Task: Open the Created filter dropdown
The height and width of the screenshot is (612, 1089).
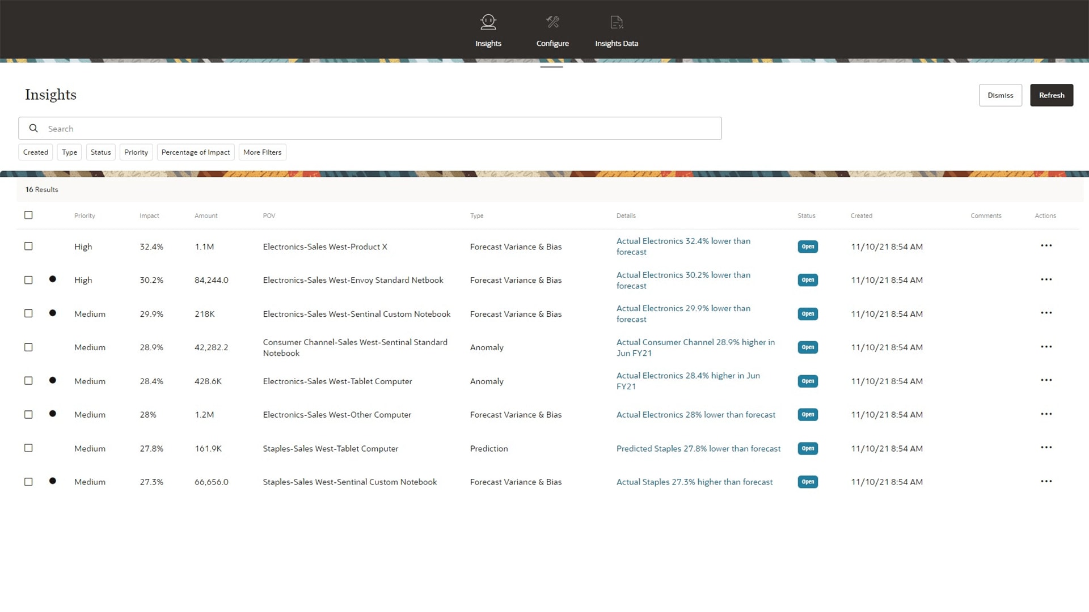Action: [35, 152]
